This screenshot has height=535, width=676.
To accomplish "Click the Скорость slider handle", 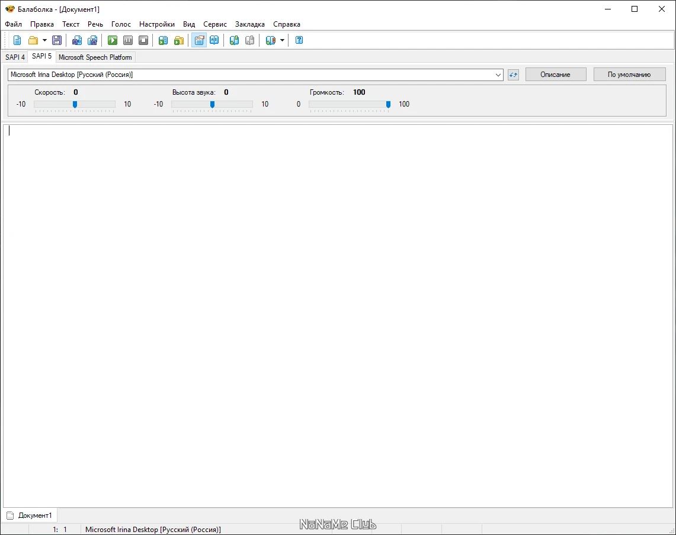I will (75, 104).
